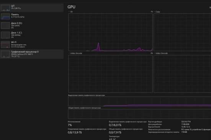
Task: Open the ЦП mini graph thumbnail
Action: coord(5,8)
